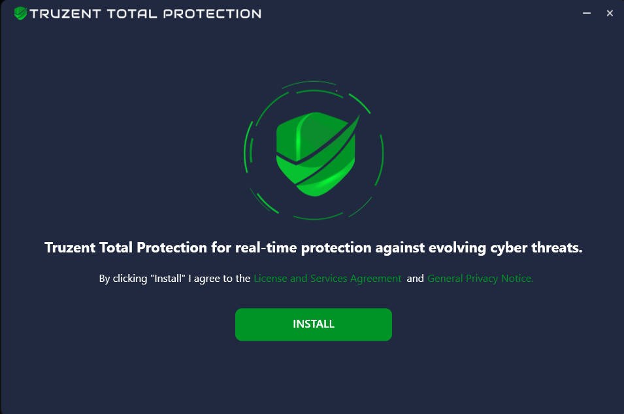Click the TRUZENT TOTAL PROTECTION title text
The image size is (624, 414).
(145, 14)
